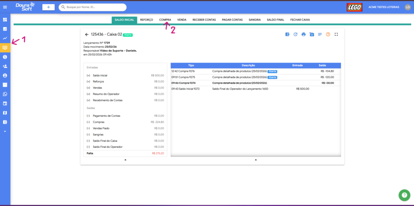Viewport: 414px width, 206px height.
Task: Toggle fullscreen view of the panel
Action: pos(336,34)
